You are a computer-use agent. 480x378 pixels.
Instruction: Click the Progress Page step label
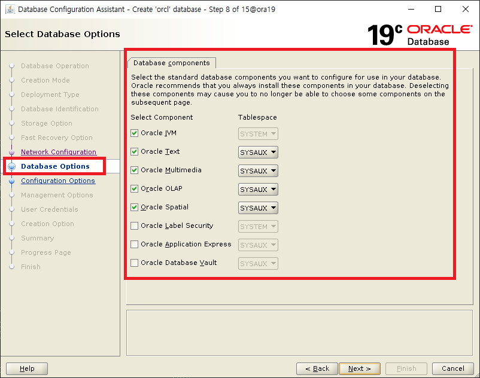pyautogui.click(x=46, y=252)
